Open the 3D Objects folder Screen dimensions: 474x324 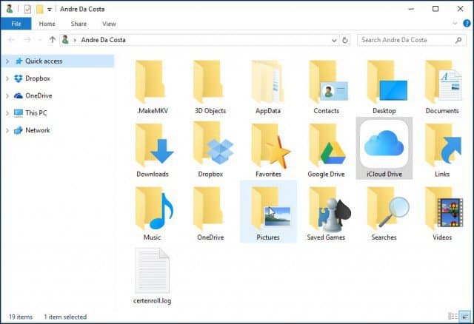tap(210, 87)
